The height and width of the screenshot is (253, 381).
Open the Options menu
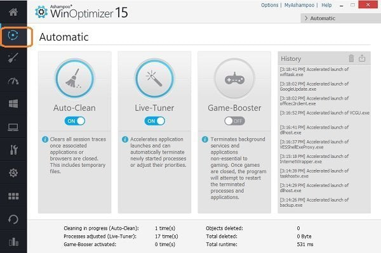[x=269, y=5]
